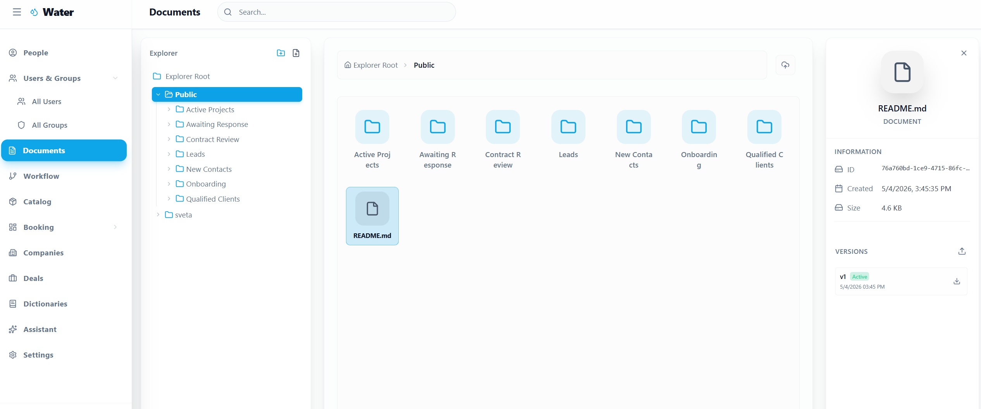Download version v1 of README.md
Screen dimensions: 981x409
coord(957,281)
